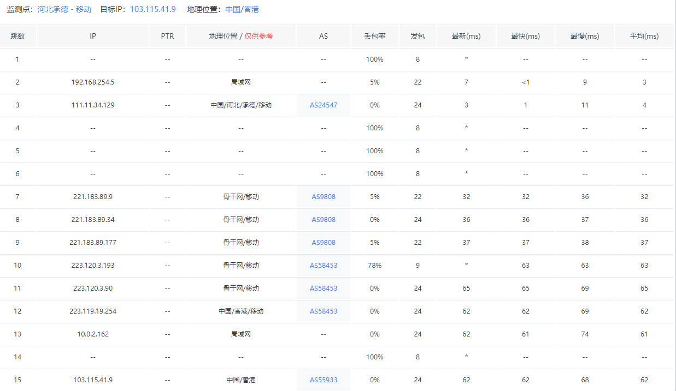Select IP cell 192.168.254.5
The image size is (676, 391).
point(93,82)
